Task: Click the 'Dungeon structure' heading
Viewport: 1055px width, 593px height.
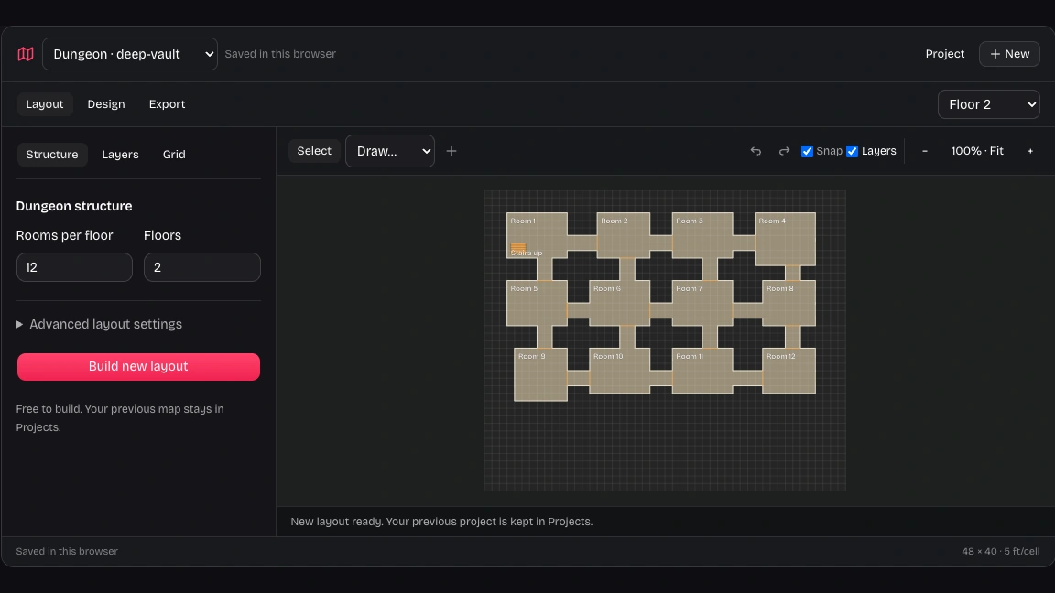Action: tap(74, 207)
